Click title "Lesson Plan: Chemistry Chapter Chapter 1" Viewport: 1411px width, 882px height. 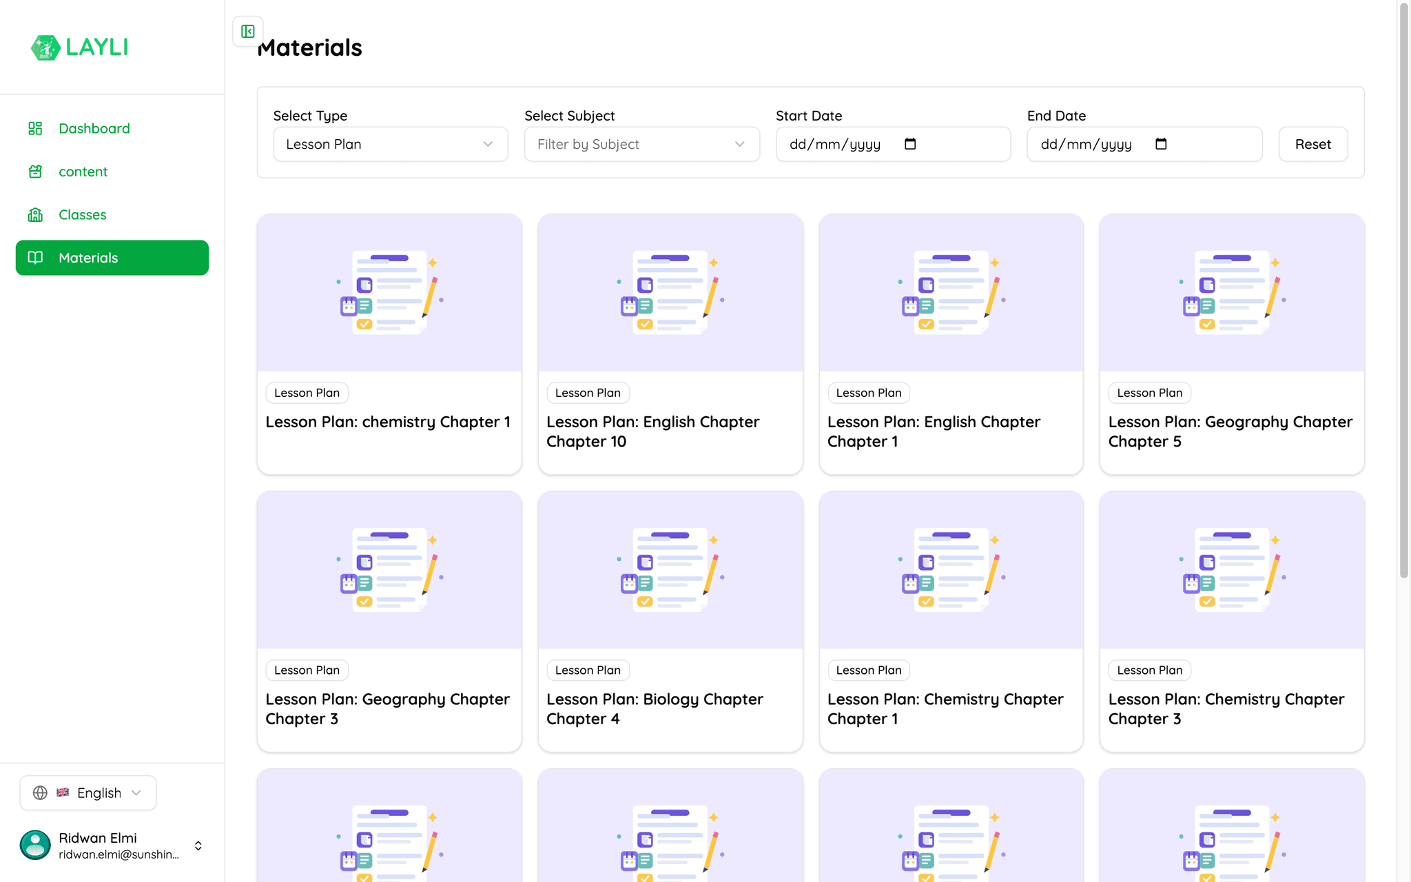(945, 709)
